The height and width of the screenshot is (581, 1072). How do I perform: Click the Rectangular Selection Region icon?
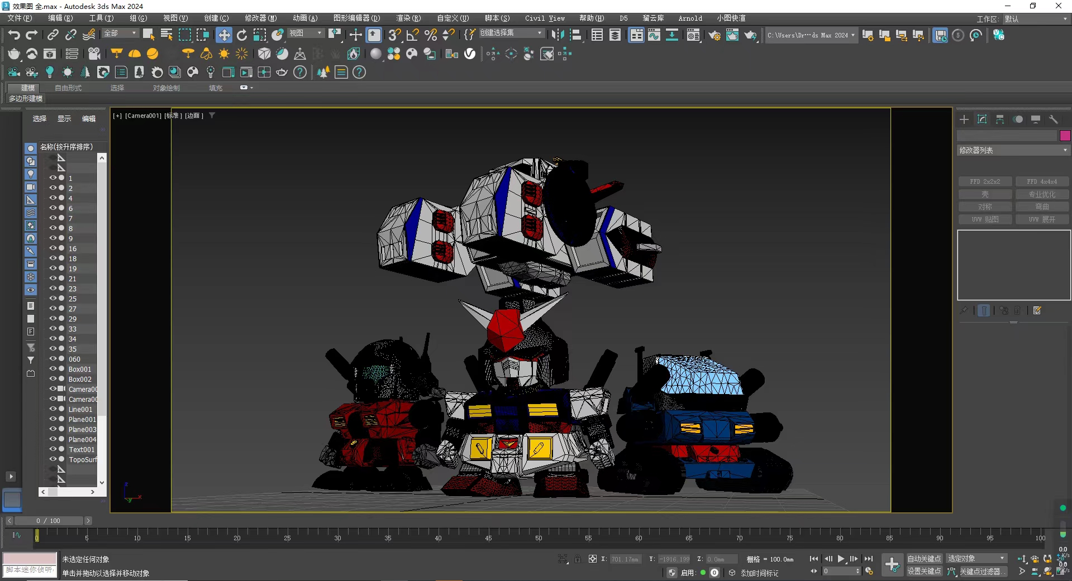tap(185, 35)
